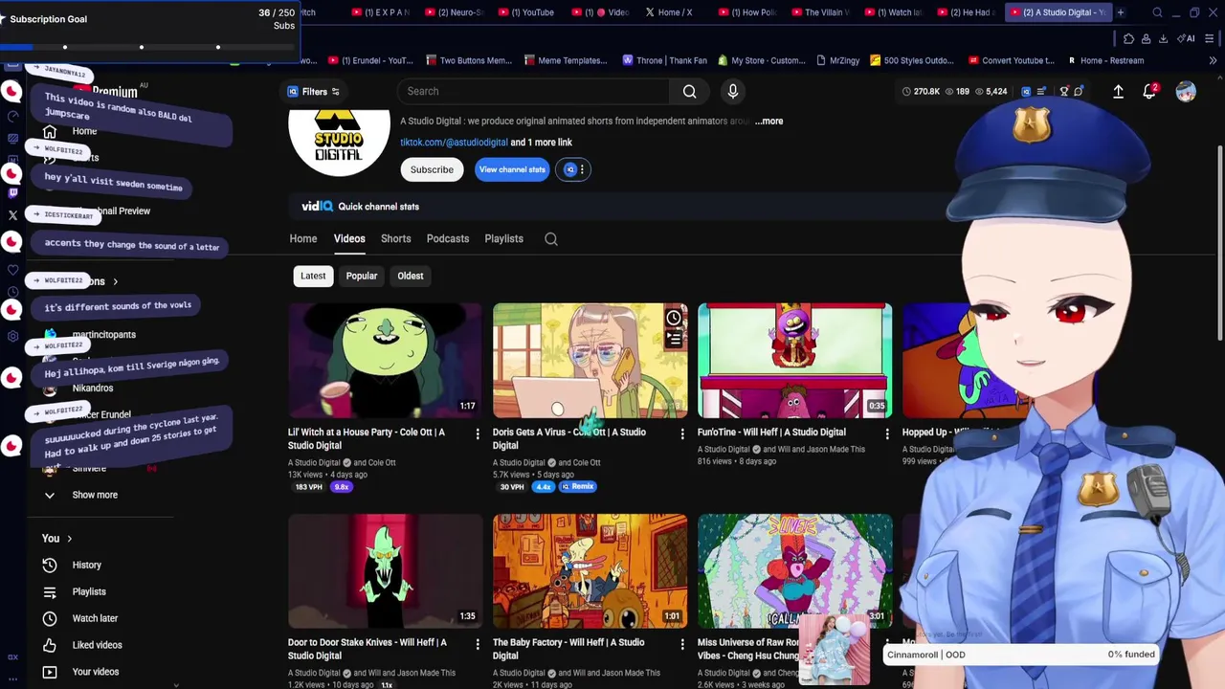Expand the You section chevron

[x=69, y=539]
